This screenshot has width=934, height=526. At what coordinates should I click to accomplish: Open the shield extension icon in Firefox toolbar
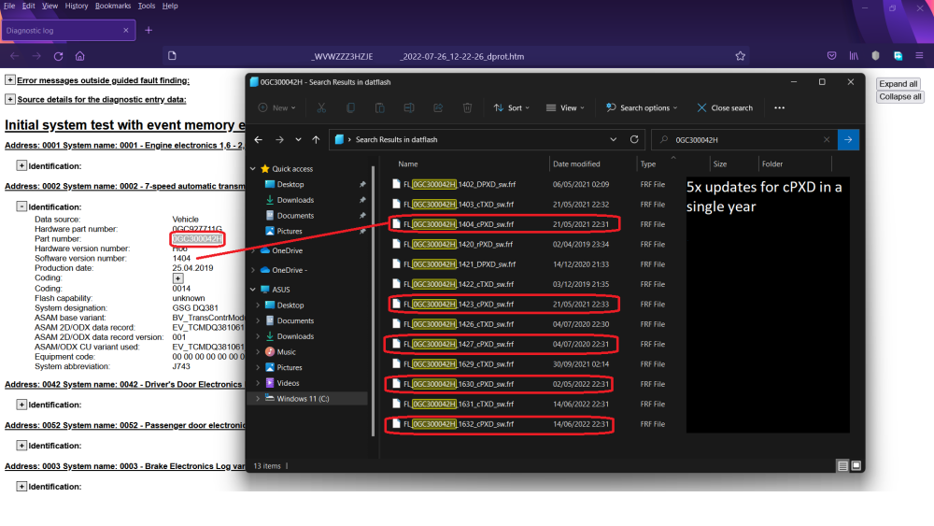(x=876, y=56)
